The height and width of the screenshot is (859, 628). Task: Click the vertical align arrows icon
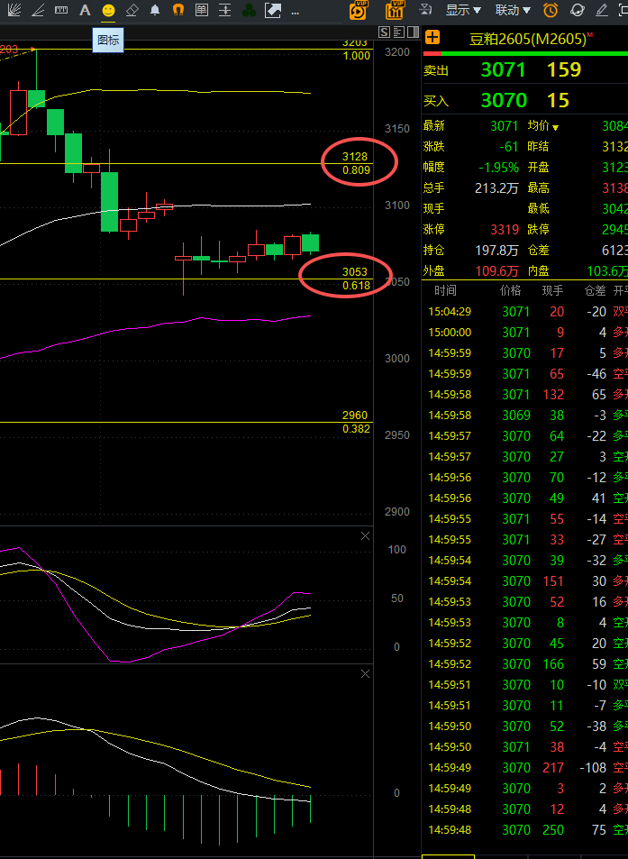225,10
